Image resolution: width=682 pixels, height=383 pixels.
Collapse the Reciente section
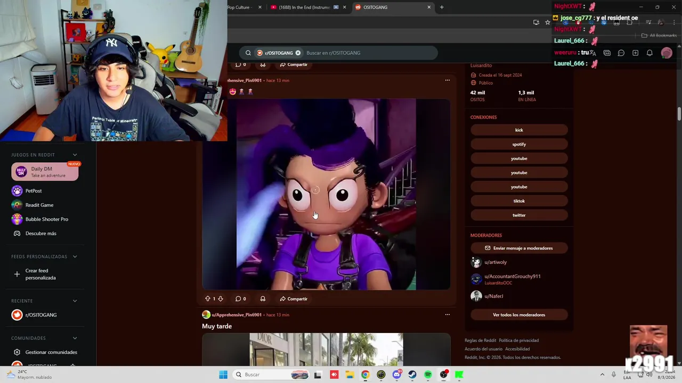[x=75, y=301]
